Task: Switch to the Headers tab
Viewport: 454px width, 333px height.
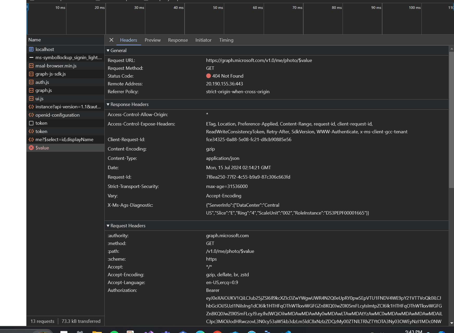Action: (x=129, y=40)
